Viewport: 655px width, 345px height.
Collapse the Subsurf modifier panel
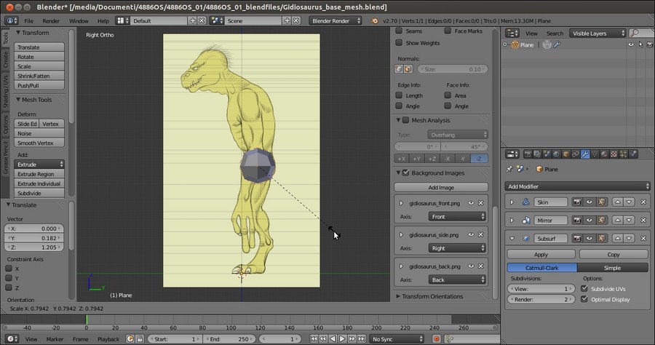512,239
